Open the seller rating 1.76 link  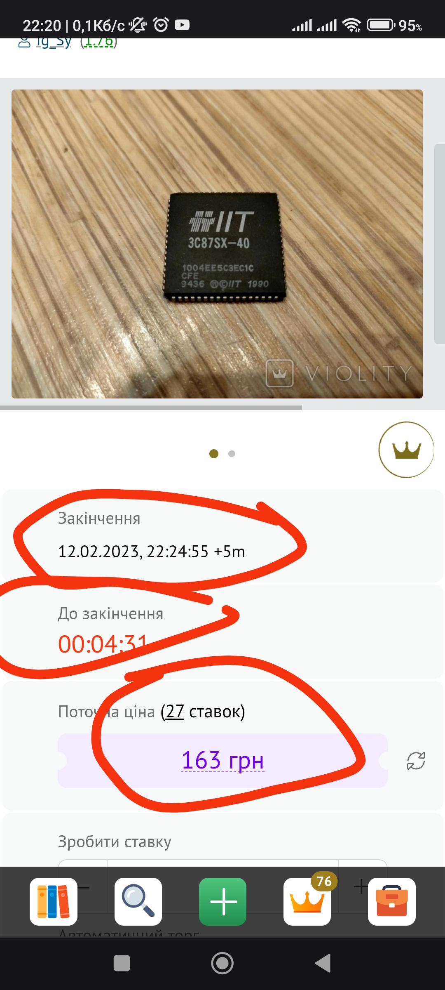(99, 42)
